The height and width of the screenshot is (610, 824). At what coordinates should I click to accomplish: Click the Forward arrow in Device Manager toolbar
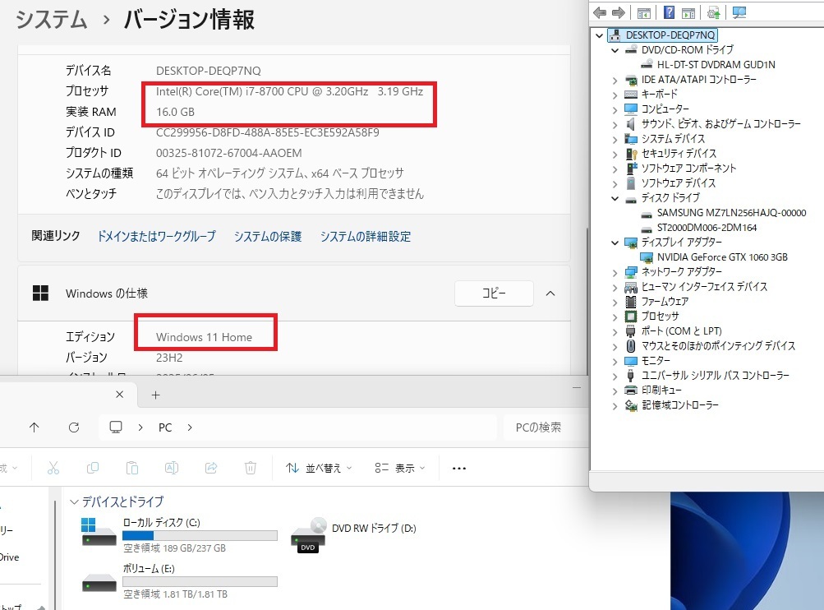tap(619, 12)
